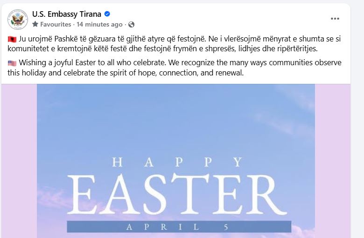Open the post options three-dot menu

pos(335,19)
